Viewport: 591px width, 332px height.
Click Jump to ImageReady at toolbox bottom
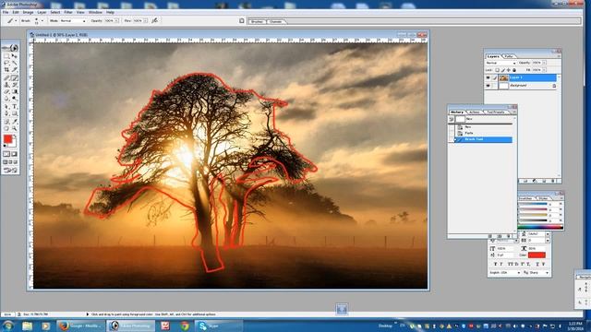tap(10, 170)
